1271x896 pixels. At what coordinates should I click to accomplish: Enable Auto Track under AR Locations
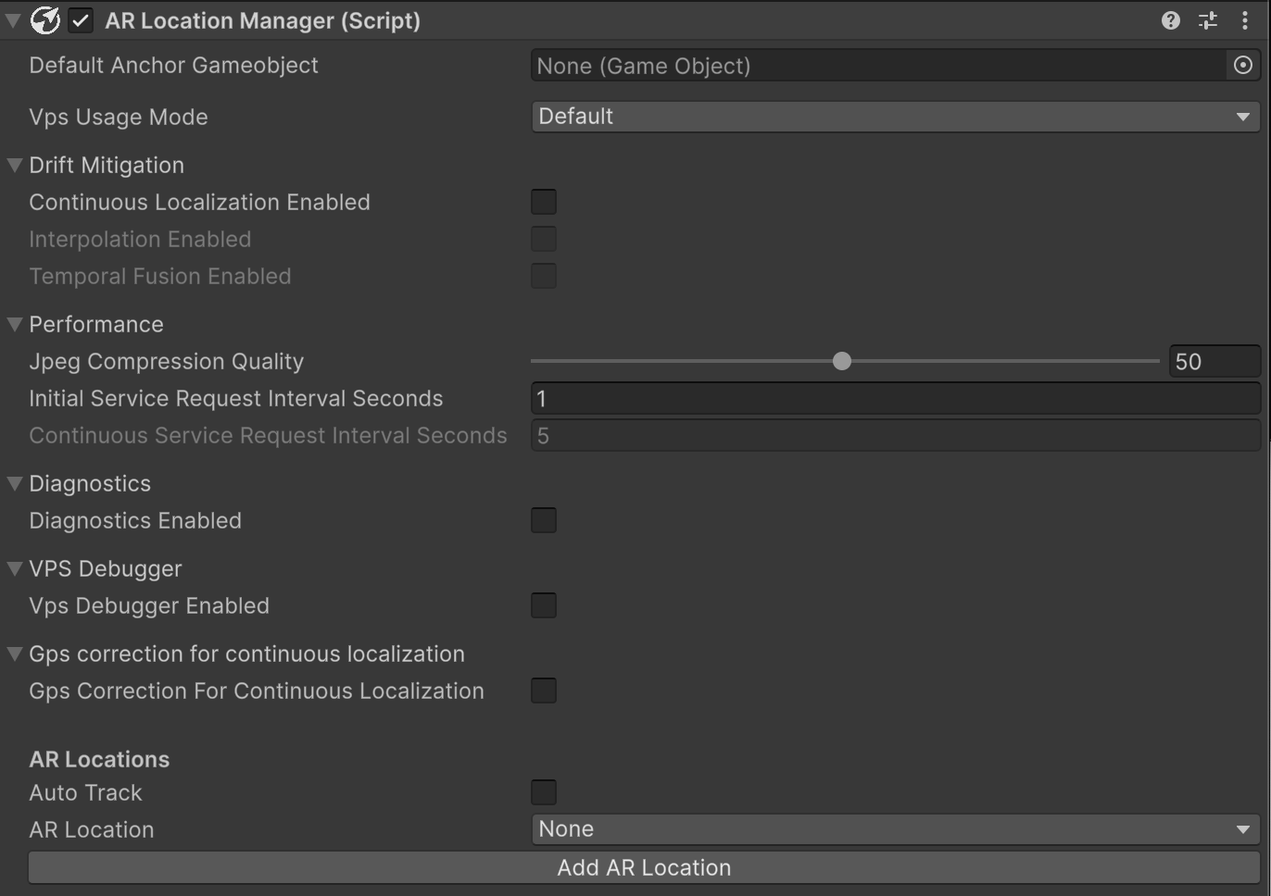[x=544, y=791]
